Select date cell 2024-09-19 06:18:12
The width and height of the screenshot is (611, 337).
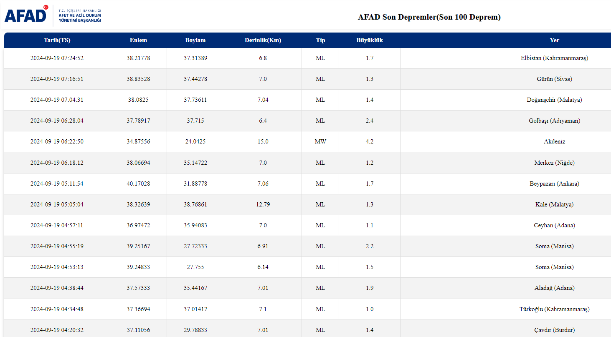57,163
